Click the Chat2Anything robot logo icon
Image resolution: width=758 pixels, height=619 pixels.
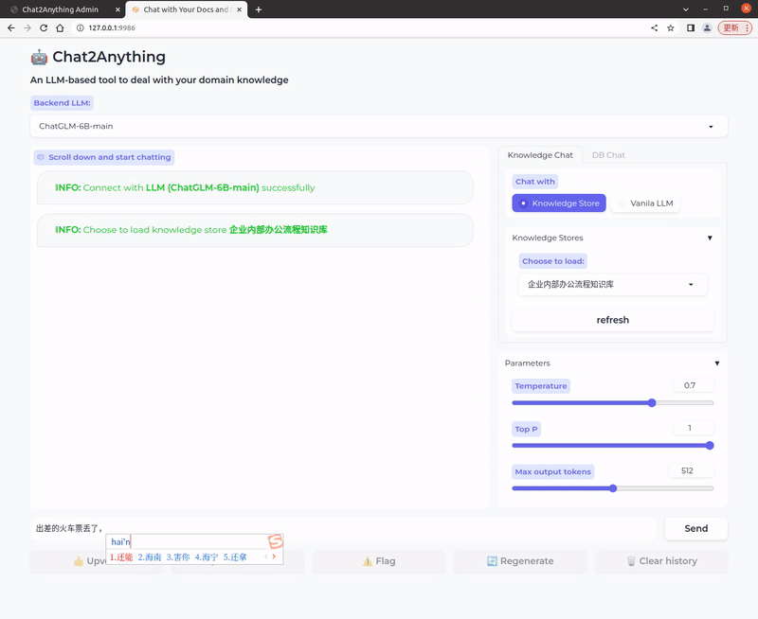(39, 57)
